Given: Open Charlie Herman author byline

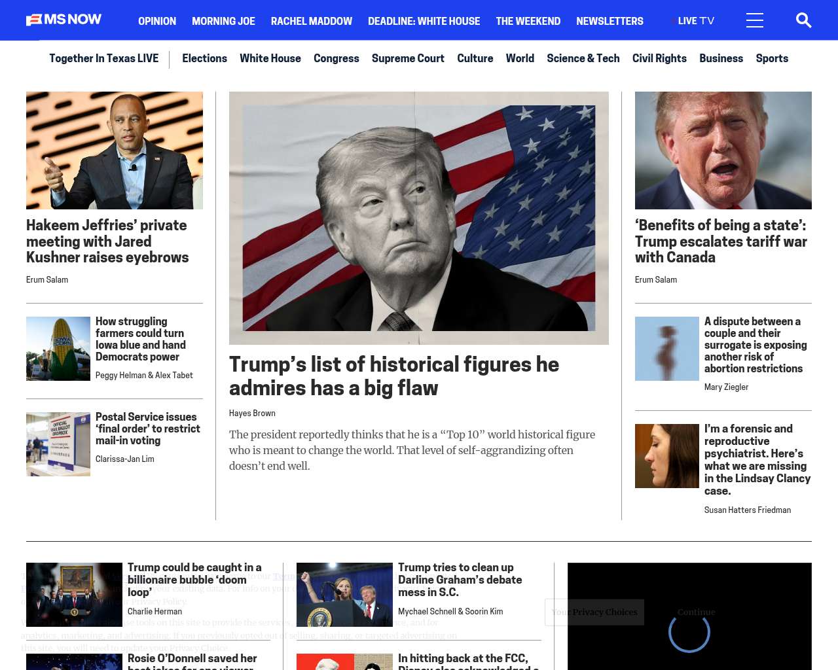Looking at the screenshot, I should (x=155, y=611).
